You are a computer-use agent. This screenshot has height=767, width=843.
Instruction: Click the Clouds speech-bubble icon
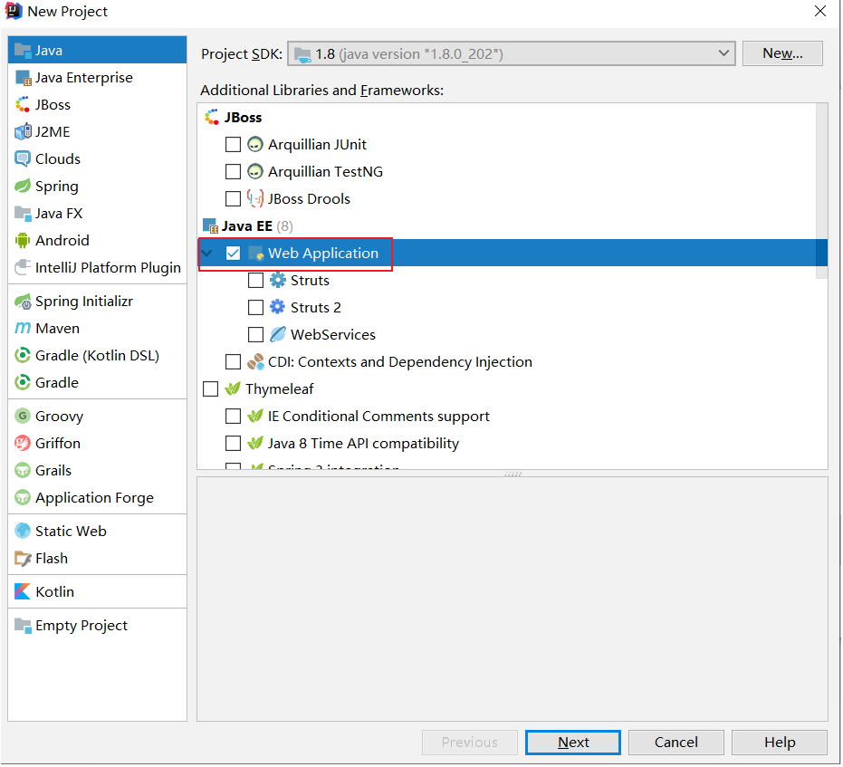point(23,159)
